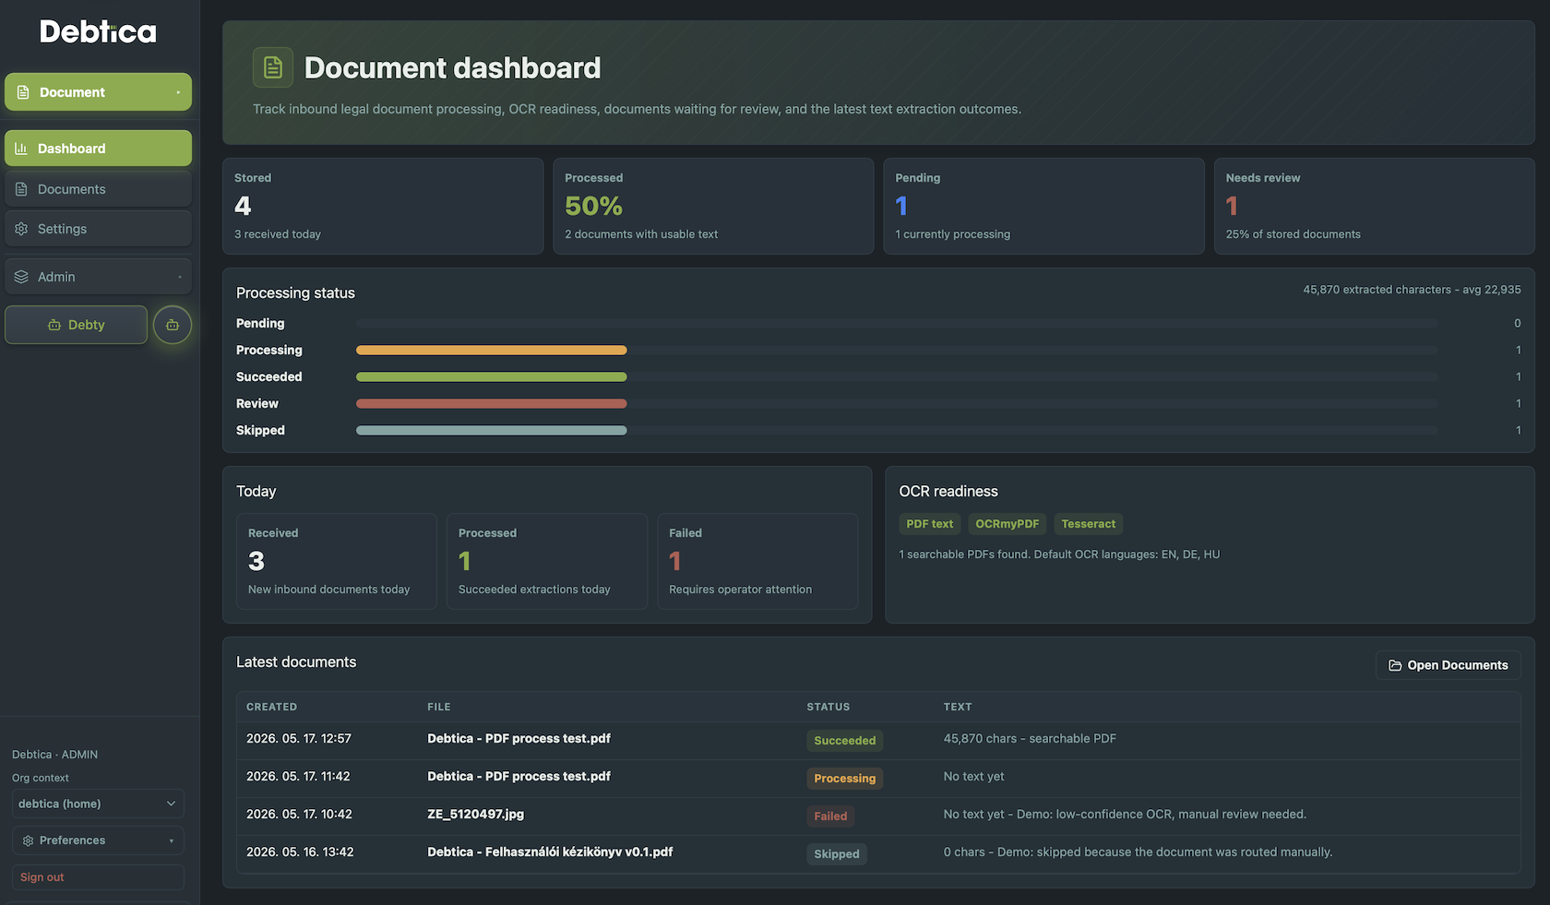Click the document icon beside Document dashboard title

[273, 67]
